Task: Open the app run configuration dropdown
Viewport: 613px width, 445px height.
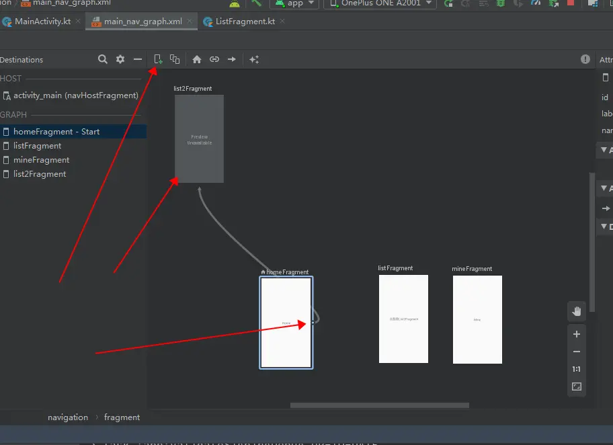Action: 295,3
